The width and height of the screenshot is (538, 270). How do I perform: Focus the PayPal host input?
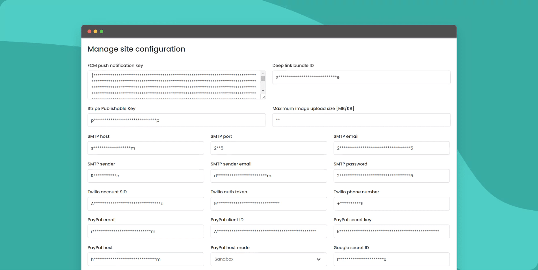(146, 259)
